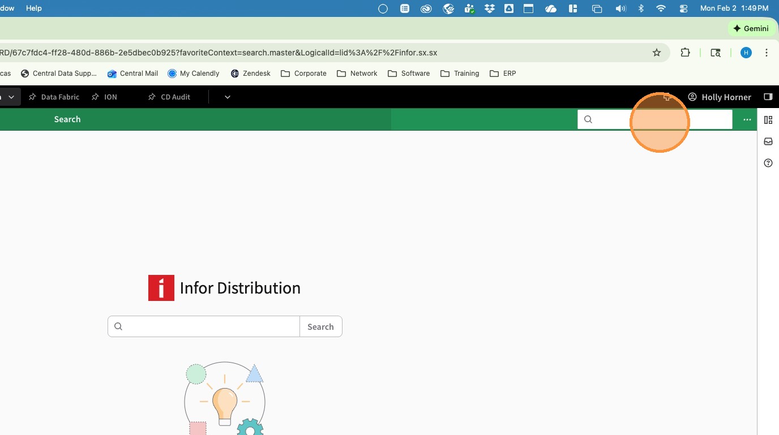Image resolution: width=779 pixels, height=435 pixels.
Task: Open the inbox tray icon in the right sidebar
Action: coord(768,141)
